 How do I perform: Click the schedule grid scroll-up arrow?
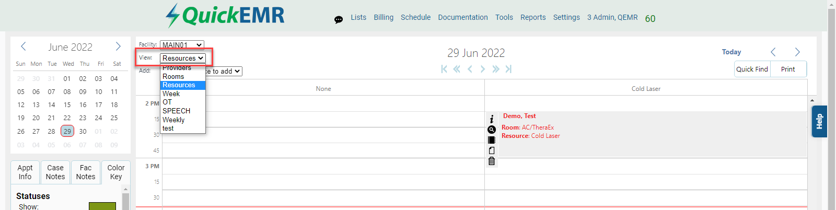812,100
